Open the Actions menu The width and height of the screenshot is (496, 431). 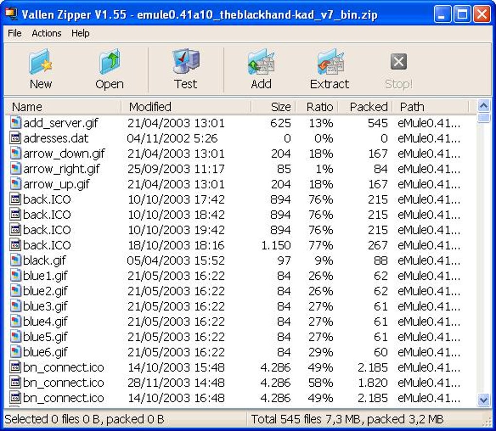click(47, 33)
